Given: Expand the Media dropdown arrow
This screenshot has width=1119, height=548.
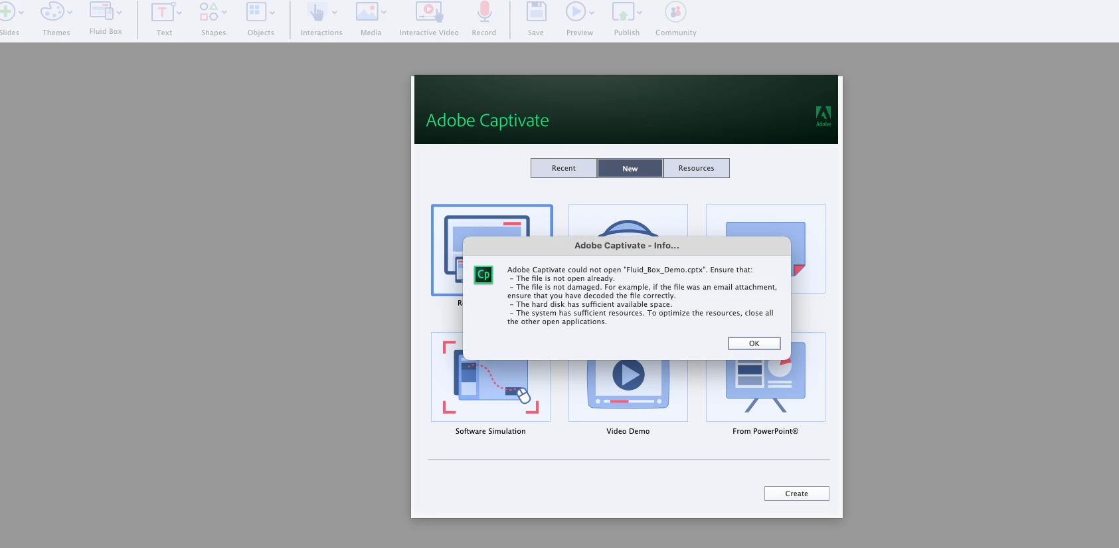Looking at the screenshot, I should tap(384, 13).
